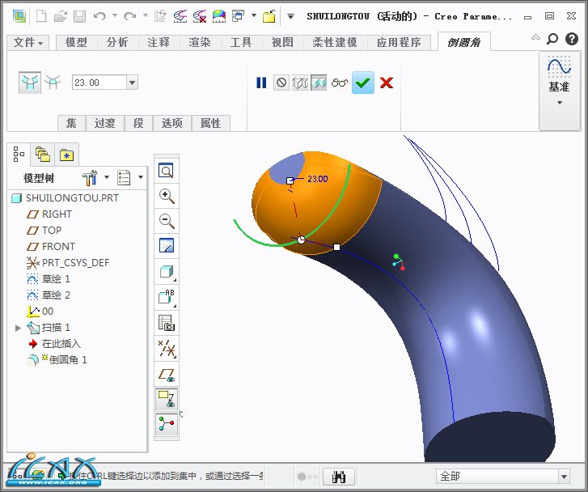Open the 选项 panel tab

[171, 123]
